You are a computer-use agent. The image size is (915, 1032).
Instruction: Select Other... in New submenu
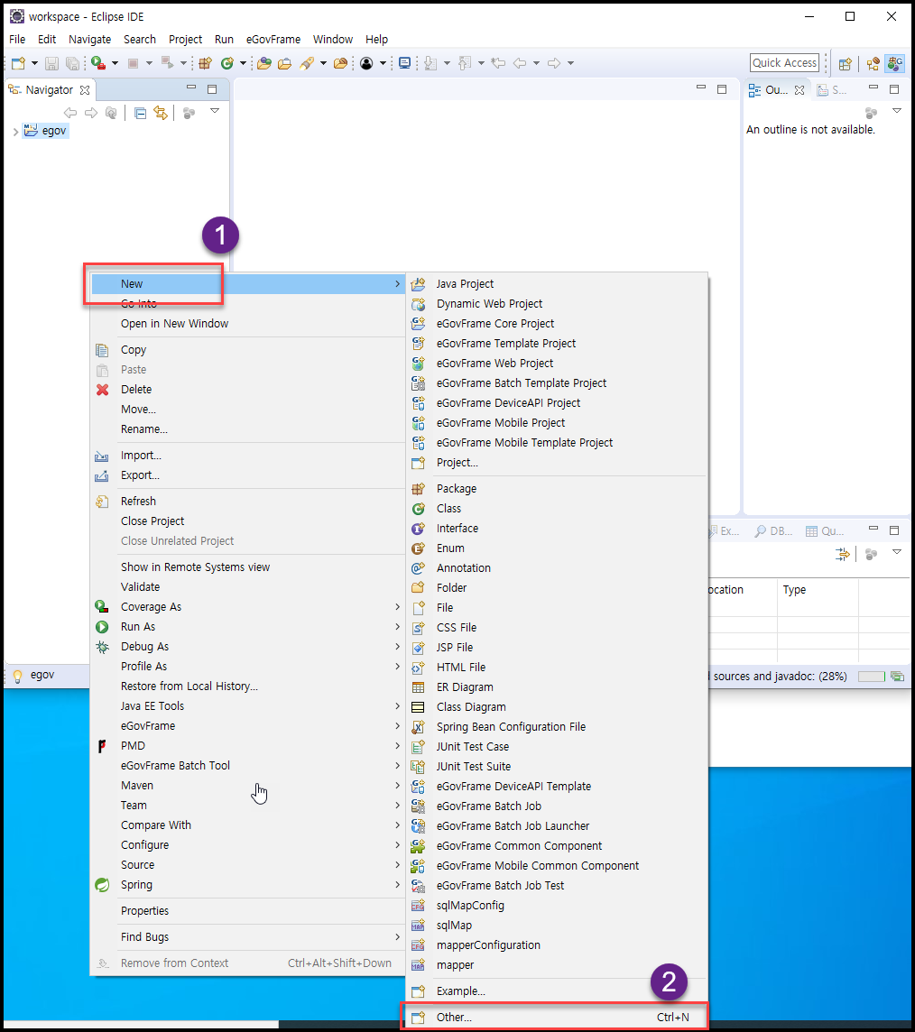coord(557,1018)
